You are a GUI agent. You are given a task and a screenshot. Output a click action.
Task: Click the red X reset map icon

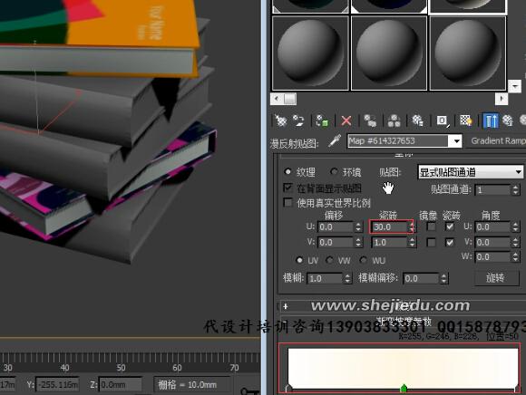(346, 120)
